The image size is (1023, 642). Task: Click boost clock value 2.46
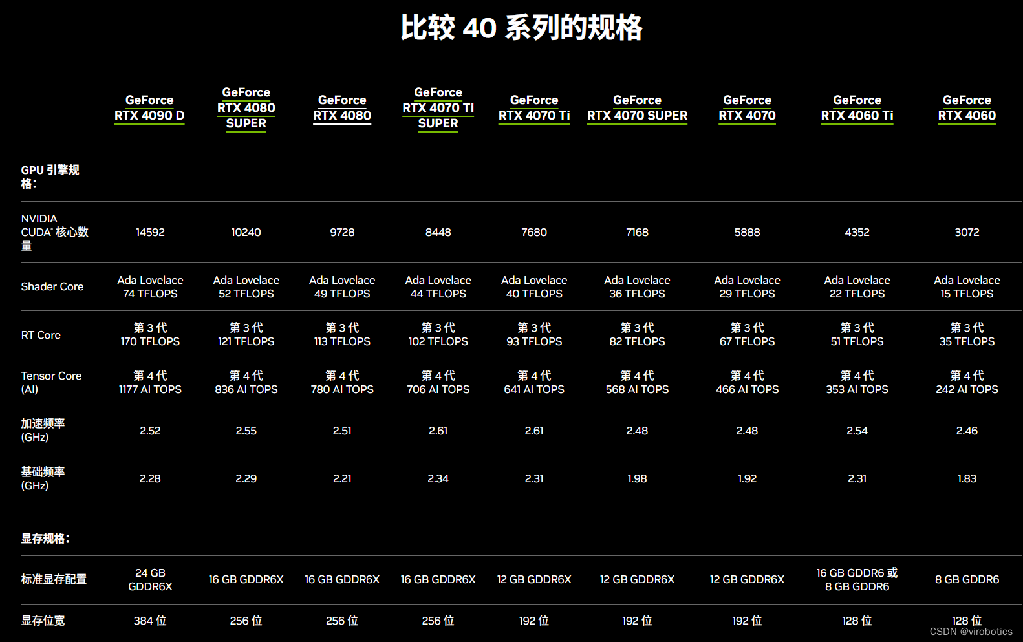(x=967, y=431)
